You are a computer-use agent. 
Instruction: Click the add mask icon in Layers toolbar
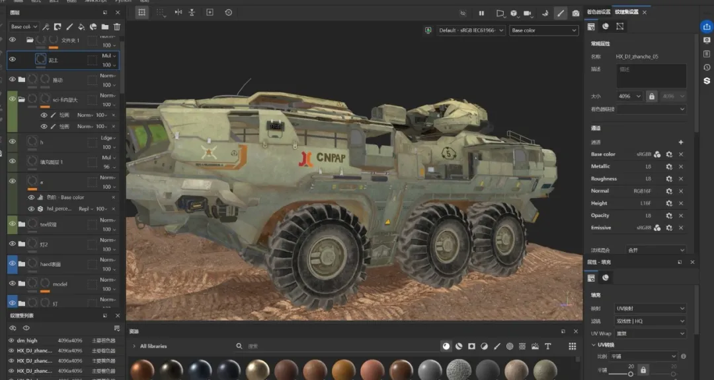coord(58,27)
